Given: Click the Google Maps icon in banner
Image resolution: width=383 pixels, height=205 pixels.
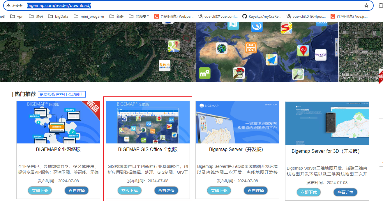Looking at the screenshot, I should 174,46.
